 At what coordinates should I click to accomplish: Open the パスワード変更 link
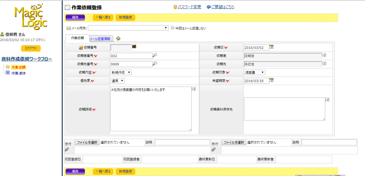(189, 7)
